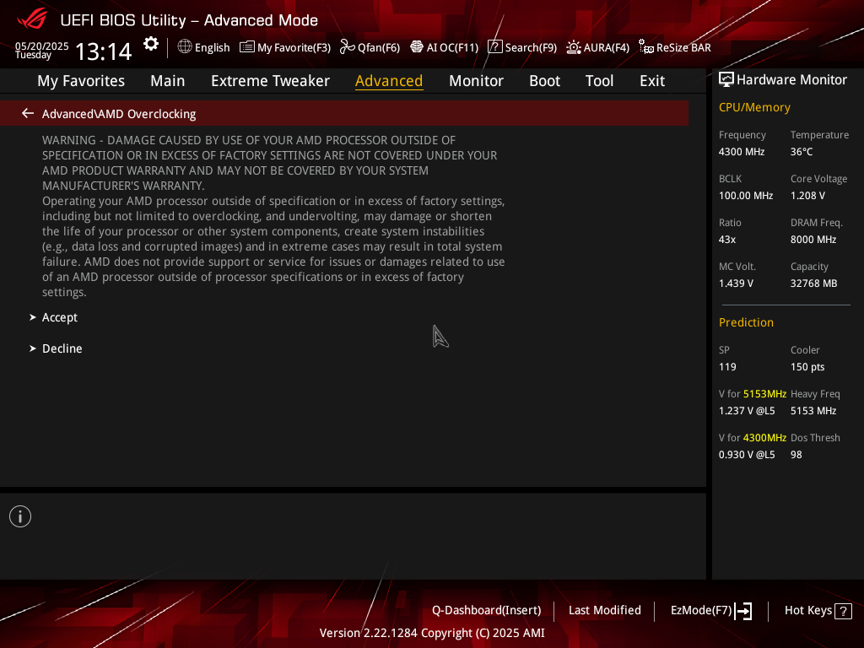Image resolution: width=864 pixels, height=648 pixels.
Task: Click the 1.439 V MC voltage
Action: (x=736, y=283)
